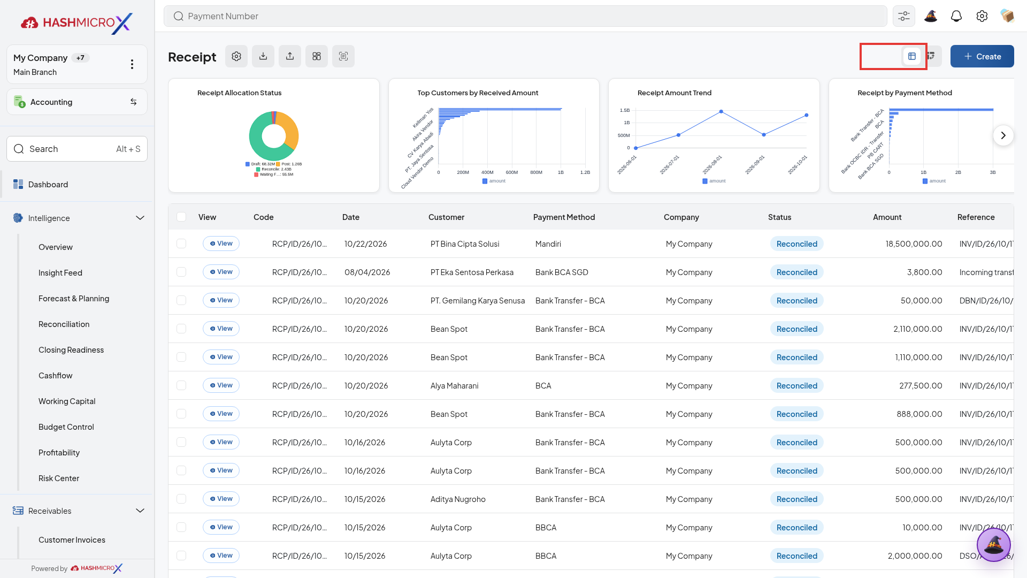The height and width of the screenshot is (578, 1027).
Task: Collapse the Receivables section chevron
Action: (x=140, y=511)
